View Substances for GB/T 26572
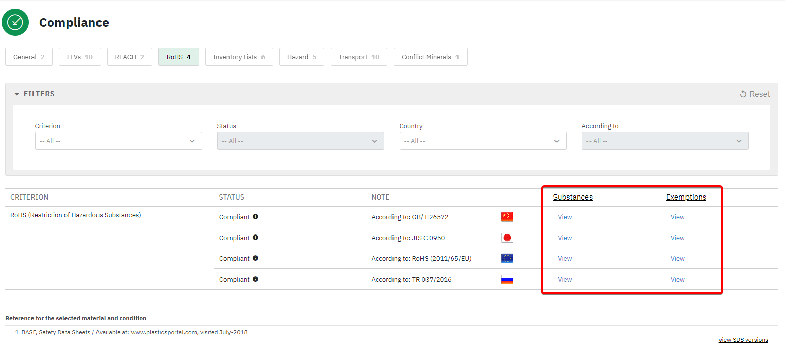Screen dimensions: 785x352 (565, 217)
